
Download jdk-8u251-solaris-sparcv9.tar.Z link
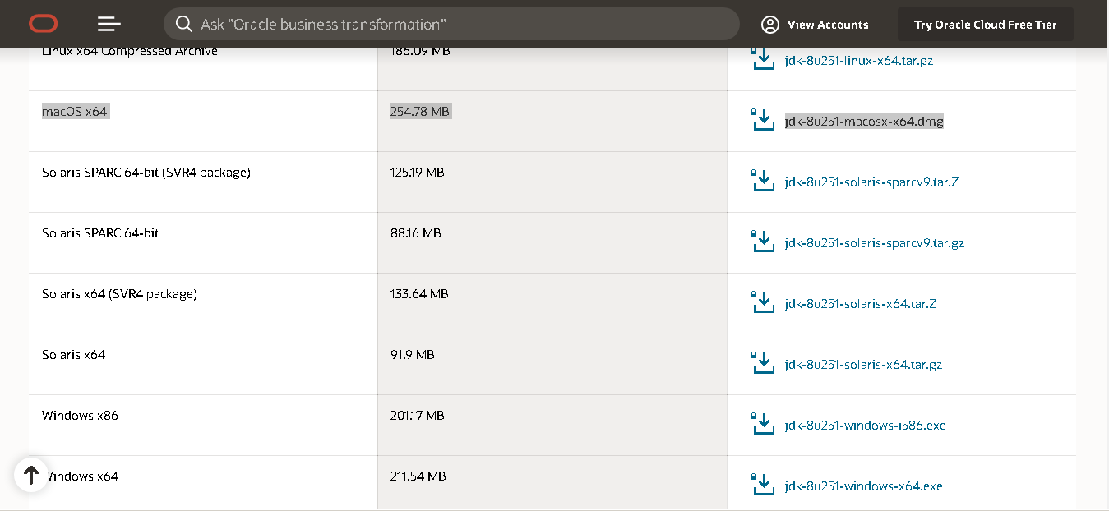(871, 182)
